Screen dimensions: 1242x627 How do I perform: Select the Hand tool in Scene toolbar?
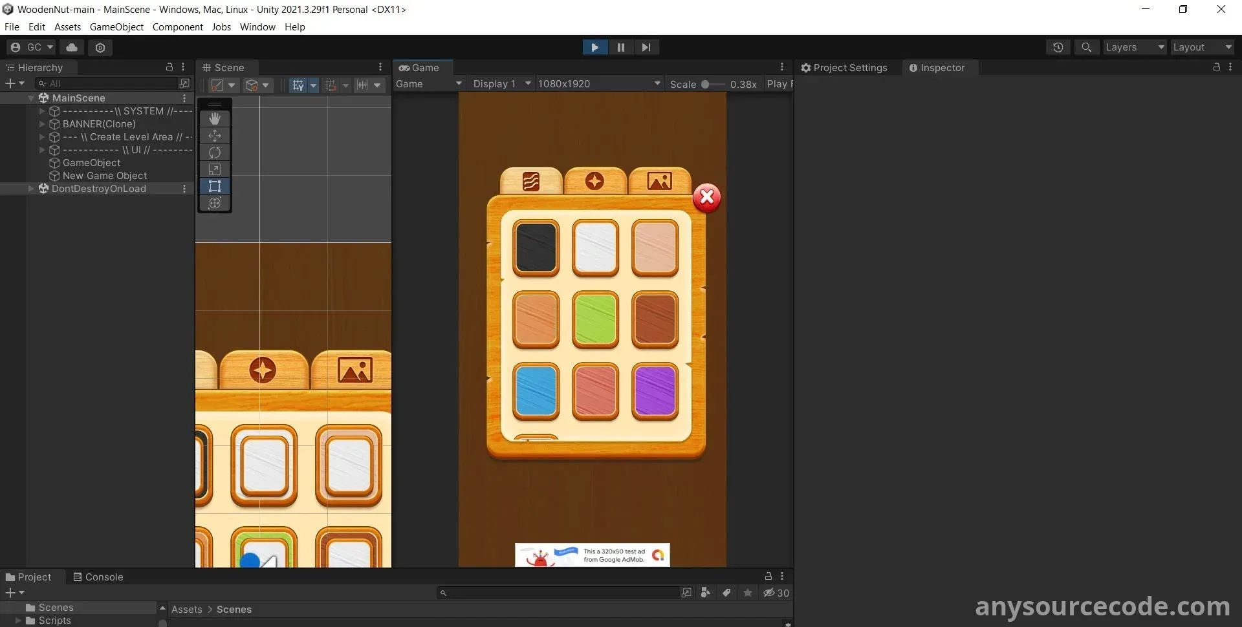click(215, 119)
